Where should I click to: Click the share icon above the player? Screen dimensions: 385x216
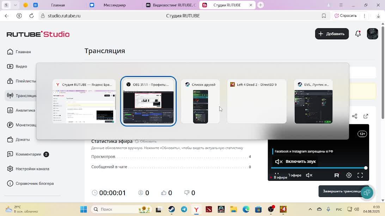tap(355, 116)
